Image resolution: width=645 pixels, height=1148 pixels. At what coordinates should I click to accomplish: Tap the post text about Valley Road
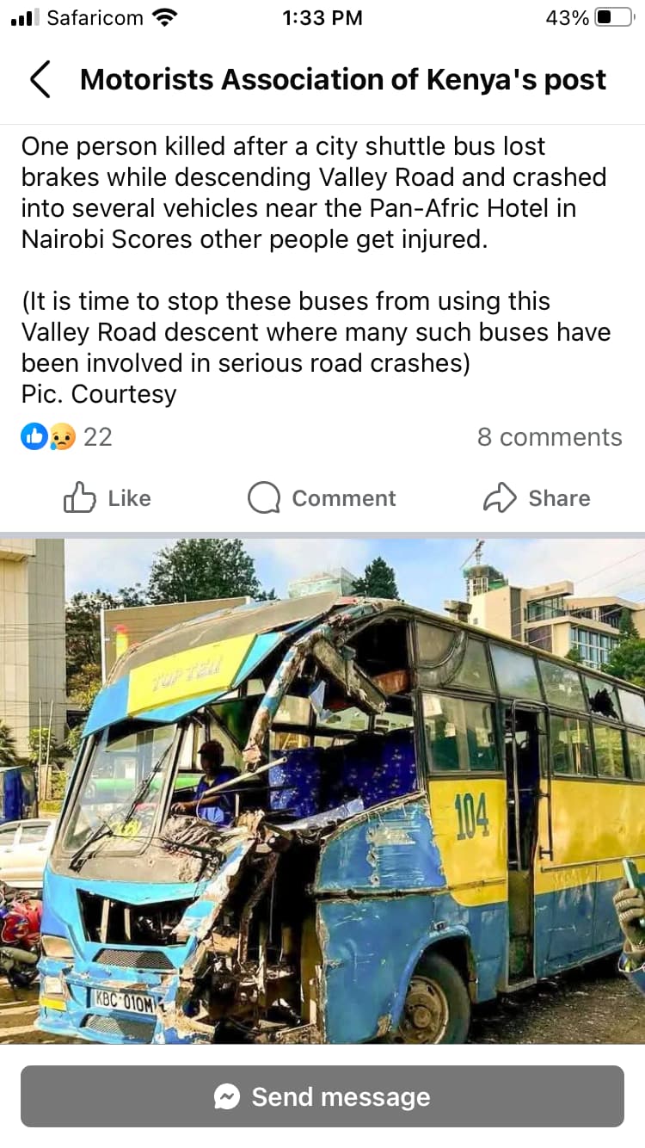pyautogui.click(x=316, y=269)
